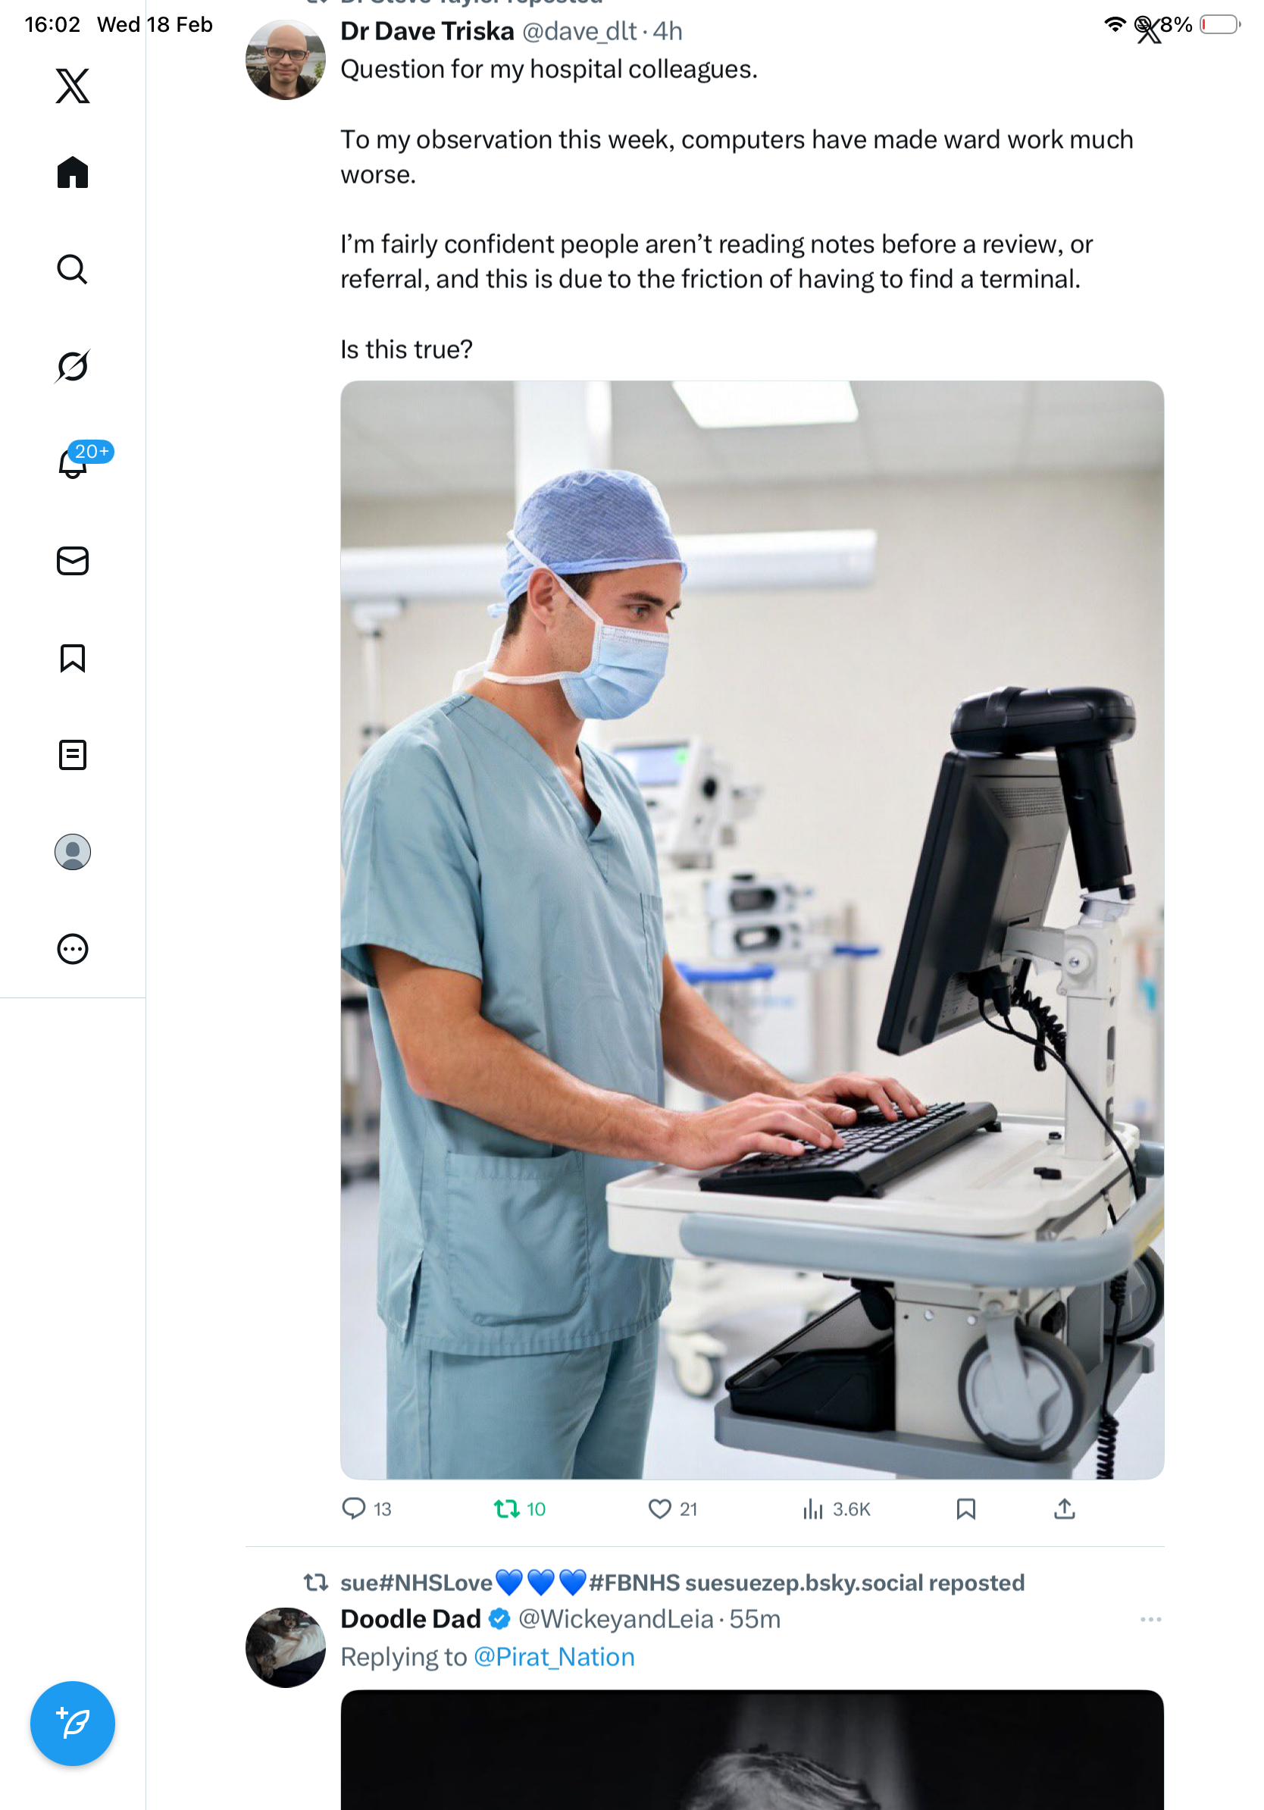Toggle repost on Dr Dave Triska's post
Viewport: 1264px width, 1810px height.
[519, 1508]
